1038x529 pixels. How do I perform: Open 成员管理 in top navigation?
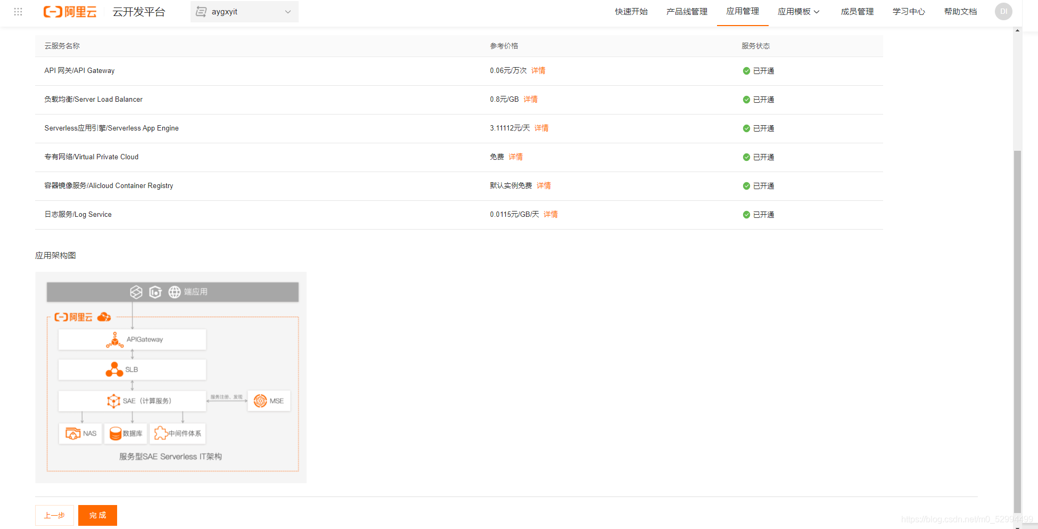pyautogui.click(x=857, y=12)
